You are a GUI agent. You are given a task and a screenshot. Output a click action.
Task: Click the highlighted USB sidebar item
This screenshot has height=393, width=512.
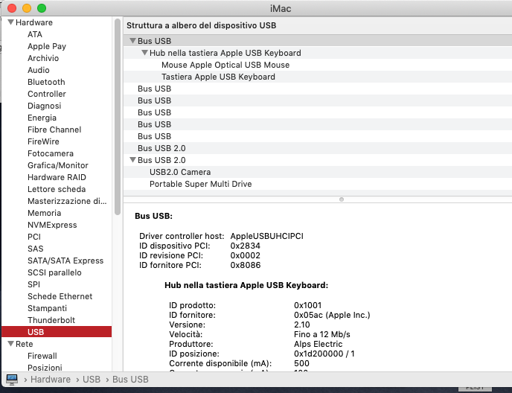click(57, 331)
